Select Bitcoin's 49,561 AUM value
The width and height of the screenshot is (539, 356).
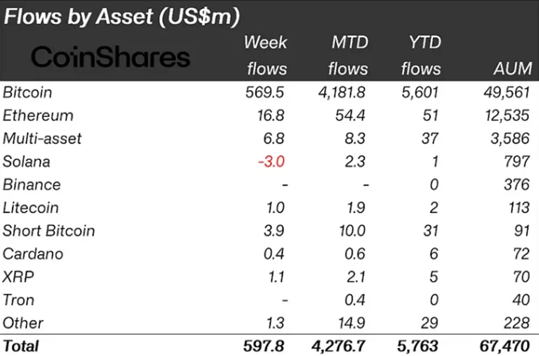[x=506, y=92]
